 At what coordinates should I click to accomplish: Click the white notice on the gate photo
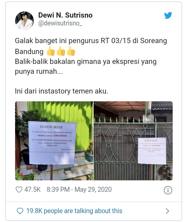coord(152,151)
